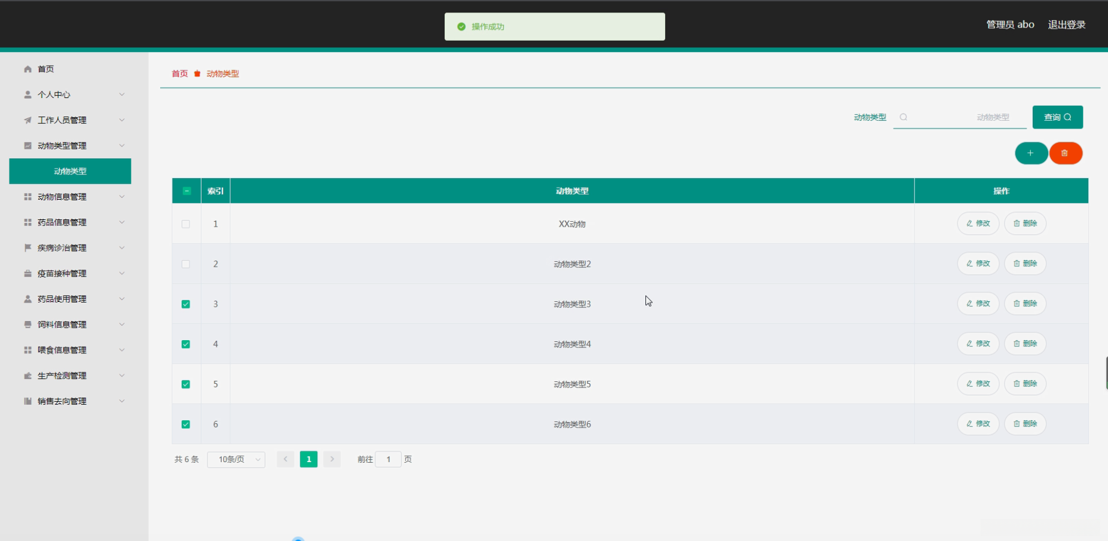Click the magnifier icon in the search field
The width and height of the screenshot is (1108, 541).
pos(904,117)
